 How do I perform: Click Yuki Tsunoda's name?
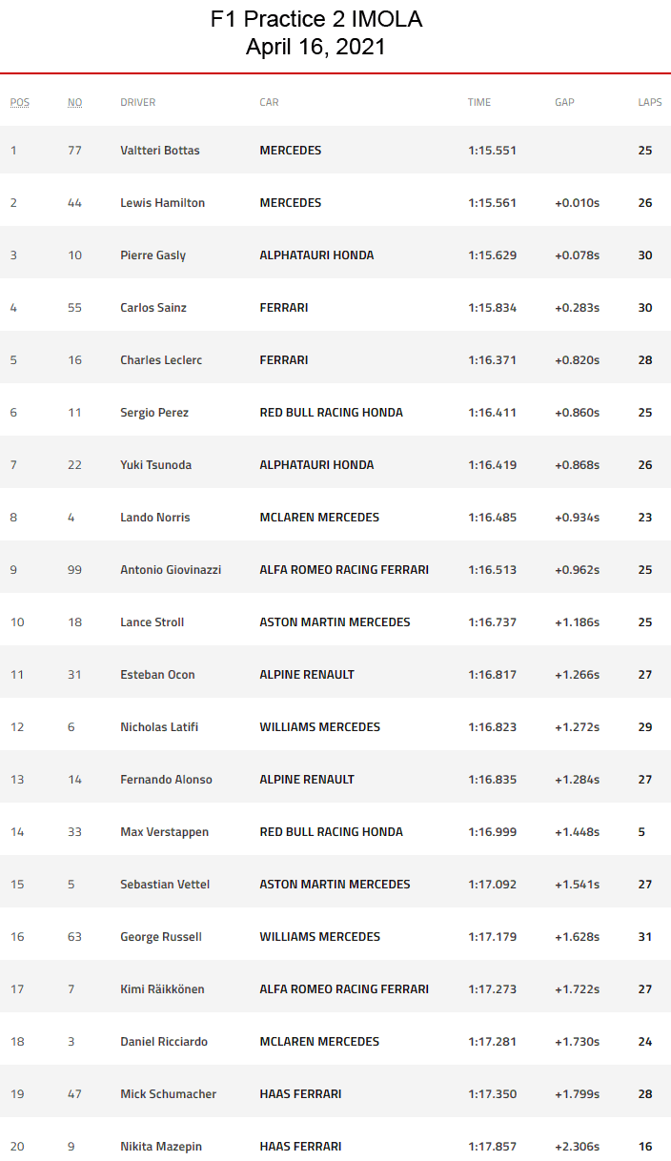155,465
